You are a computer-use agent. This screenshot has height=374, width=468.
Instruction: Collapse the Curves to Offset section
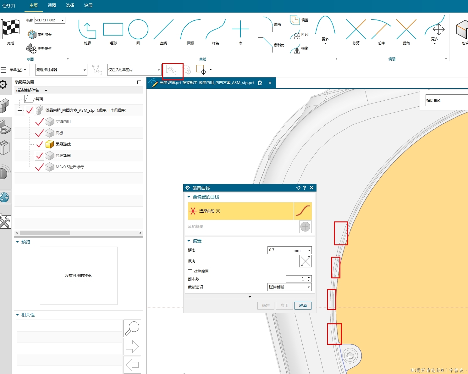189,197
